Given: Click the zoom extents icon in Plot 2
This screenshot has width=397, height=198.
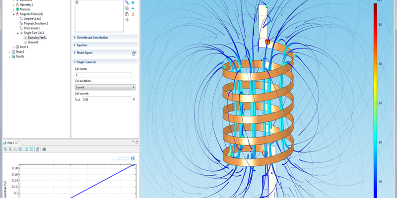Looking at the screenshot, I should tap(20, 149).
